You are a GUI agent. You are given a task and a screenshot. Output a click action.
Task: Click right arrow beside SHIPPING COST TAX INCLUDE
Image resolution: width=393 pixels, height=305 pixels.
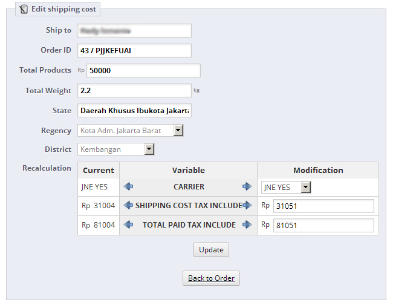coord(247,206)
